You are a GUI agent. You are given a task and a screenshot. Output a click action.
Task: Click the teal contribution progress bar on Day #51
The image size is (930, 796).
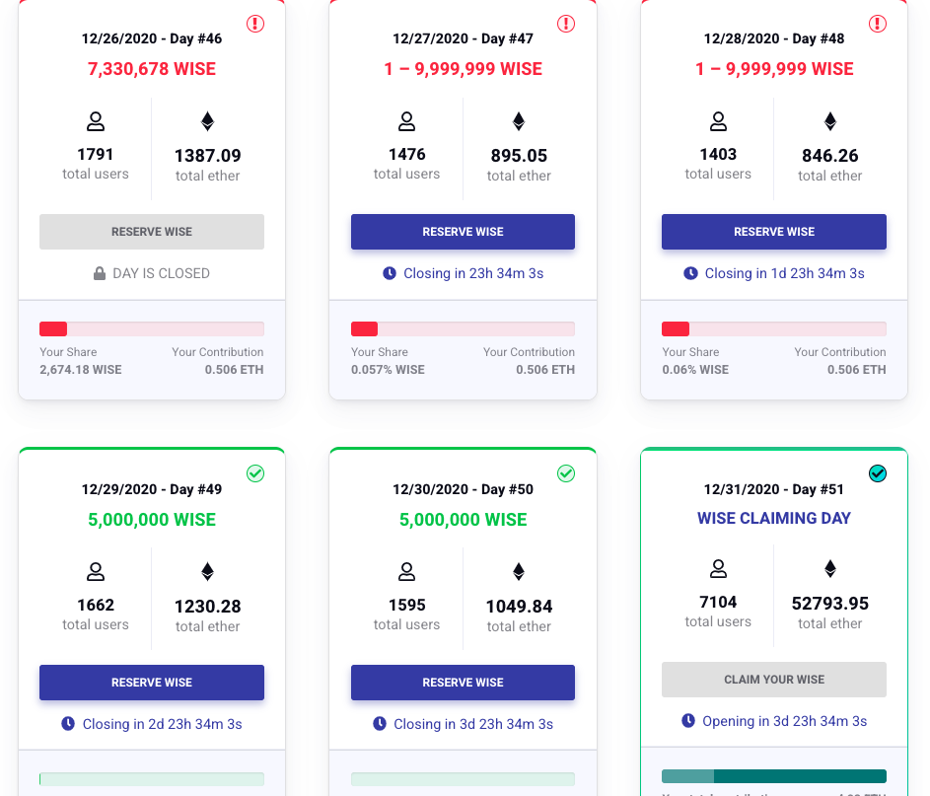pos(774,776)
